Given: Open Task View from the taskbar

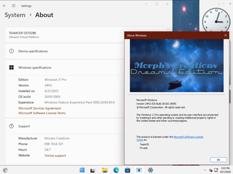Looking at the screenshot, I should pyautogui.click(x=93, y=170).
